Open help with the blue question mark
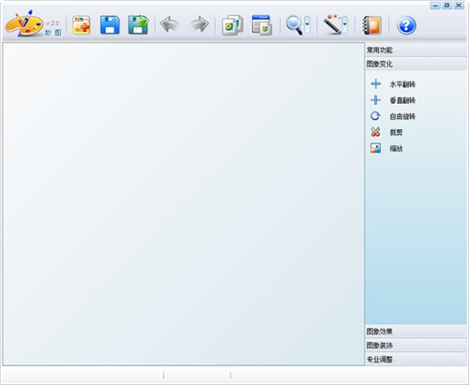This screenshot has width=469, height=385. [x=406, y=25]
